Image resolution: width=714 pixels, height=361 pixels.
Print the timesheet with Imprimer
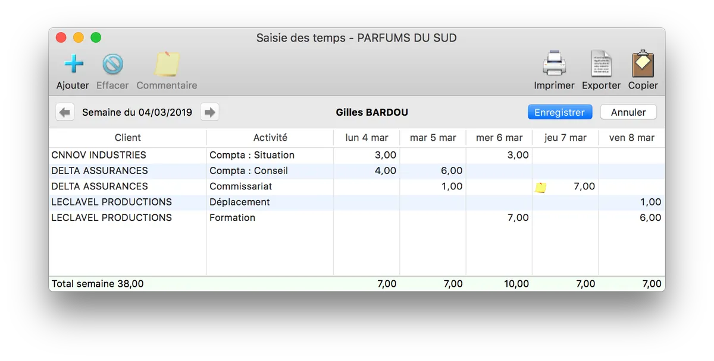pyautogui.click(x=554, y=64)
